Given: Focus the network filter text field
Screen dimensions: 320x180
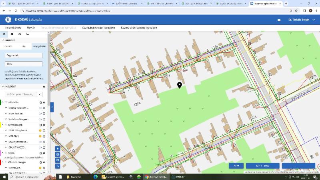Looking at the screenshot, I should (21, 94).
